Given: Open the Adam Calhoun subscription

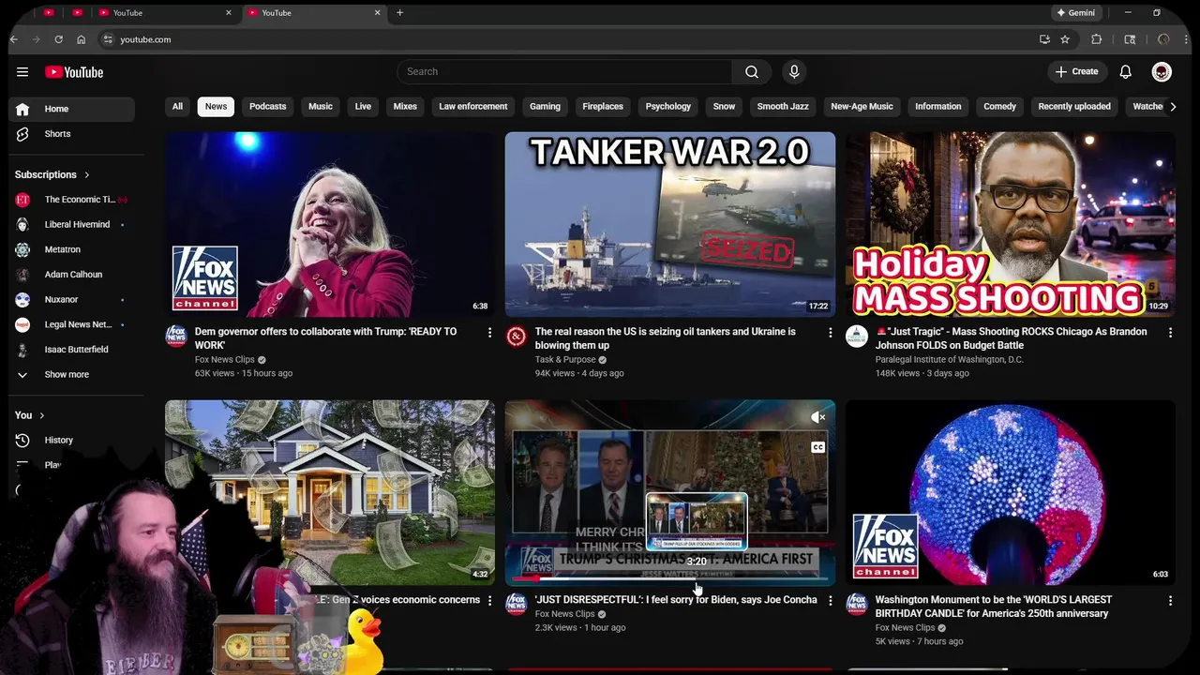Looking at the screenshot, I should pyautogui.click(x=71, y=275).
